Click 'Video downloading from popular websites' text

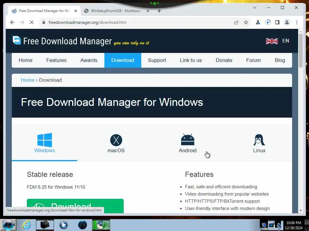[x=227, y=194]
